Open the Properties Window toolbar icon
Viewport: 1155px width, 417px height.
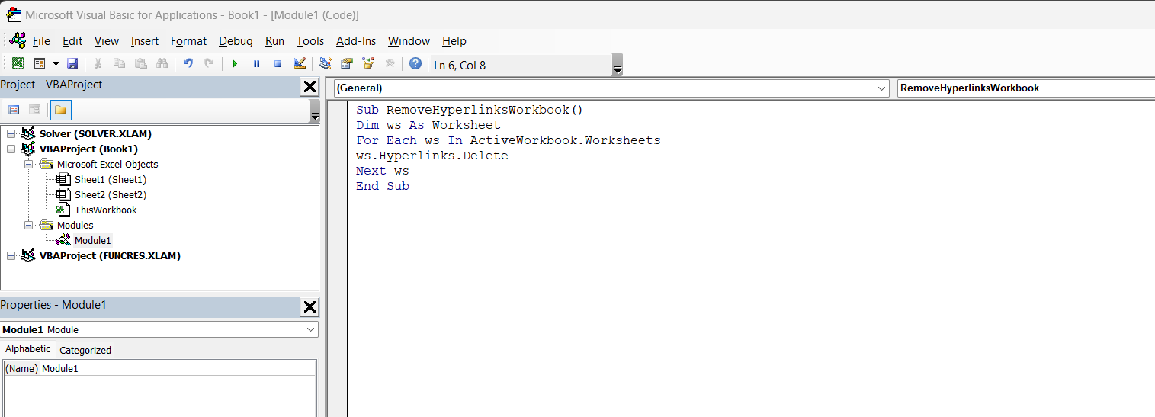tap(347, 64)
